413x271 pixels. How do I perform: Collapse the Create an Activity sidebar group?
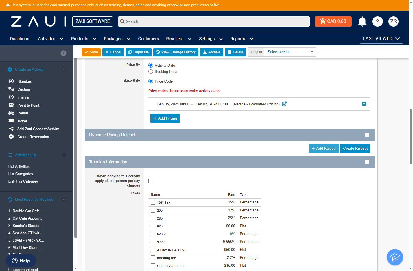(64, 70)
